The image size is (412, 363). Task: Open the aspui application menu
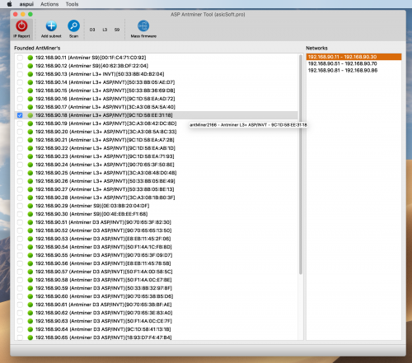click(x=26, y=4)
